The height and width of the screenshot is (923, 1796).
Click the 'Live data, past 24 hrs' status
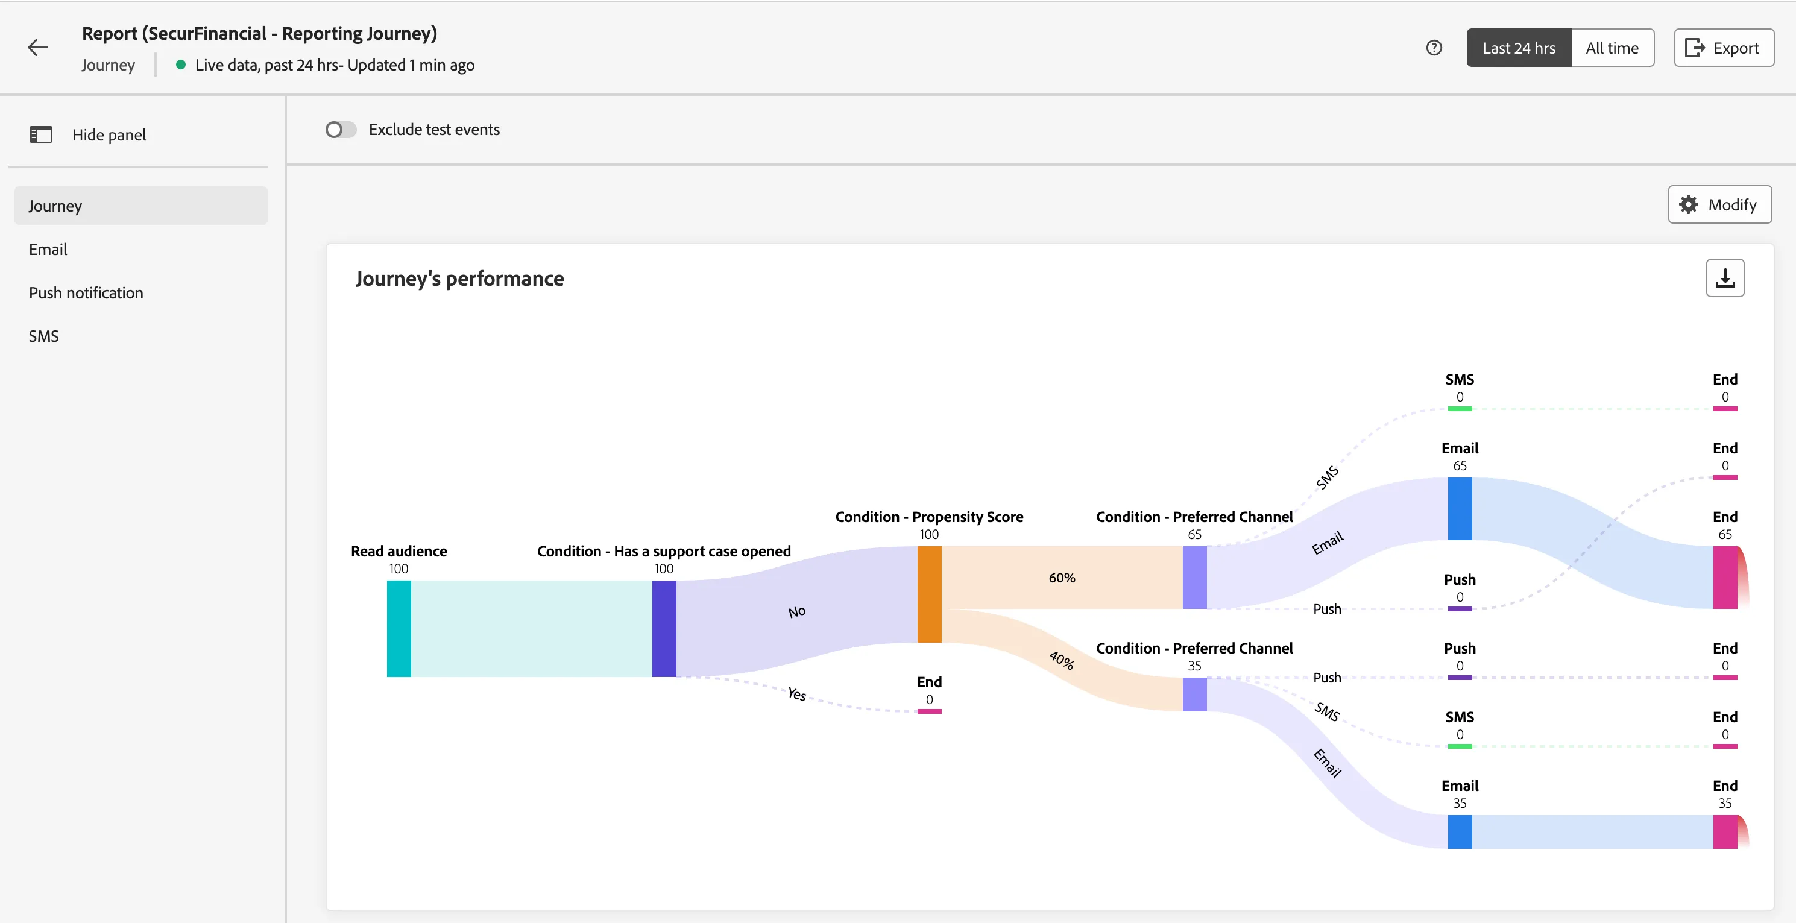click(335, 65)
